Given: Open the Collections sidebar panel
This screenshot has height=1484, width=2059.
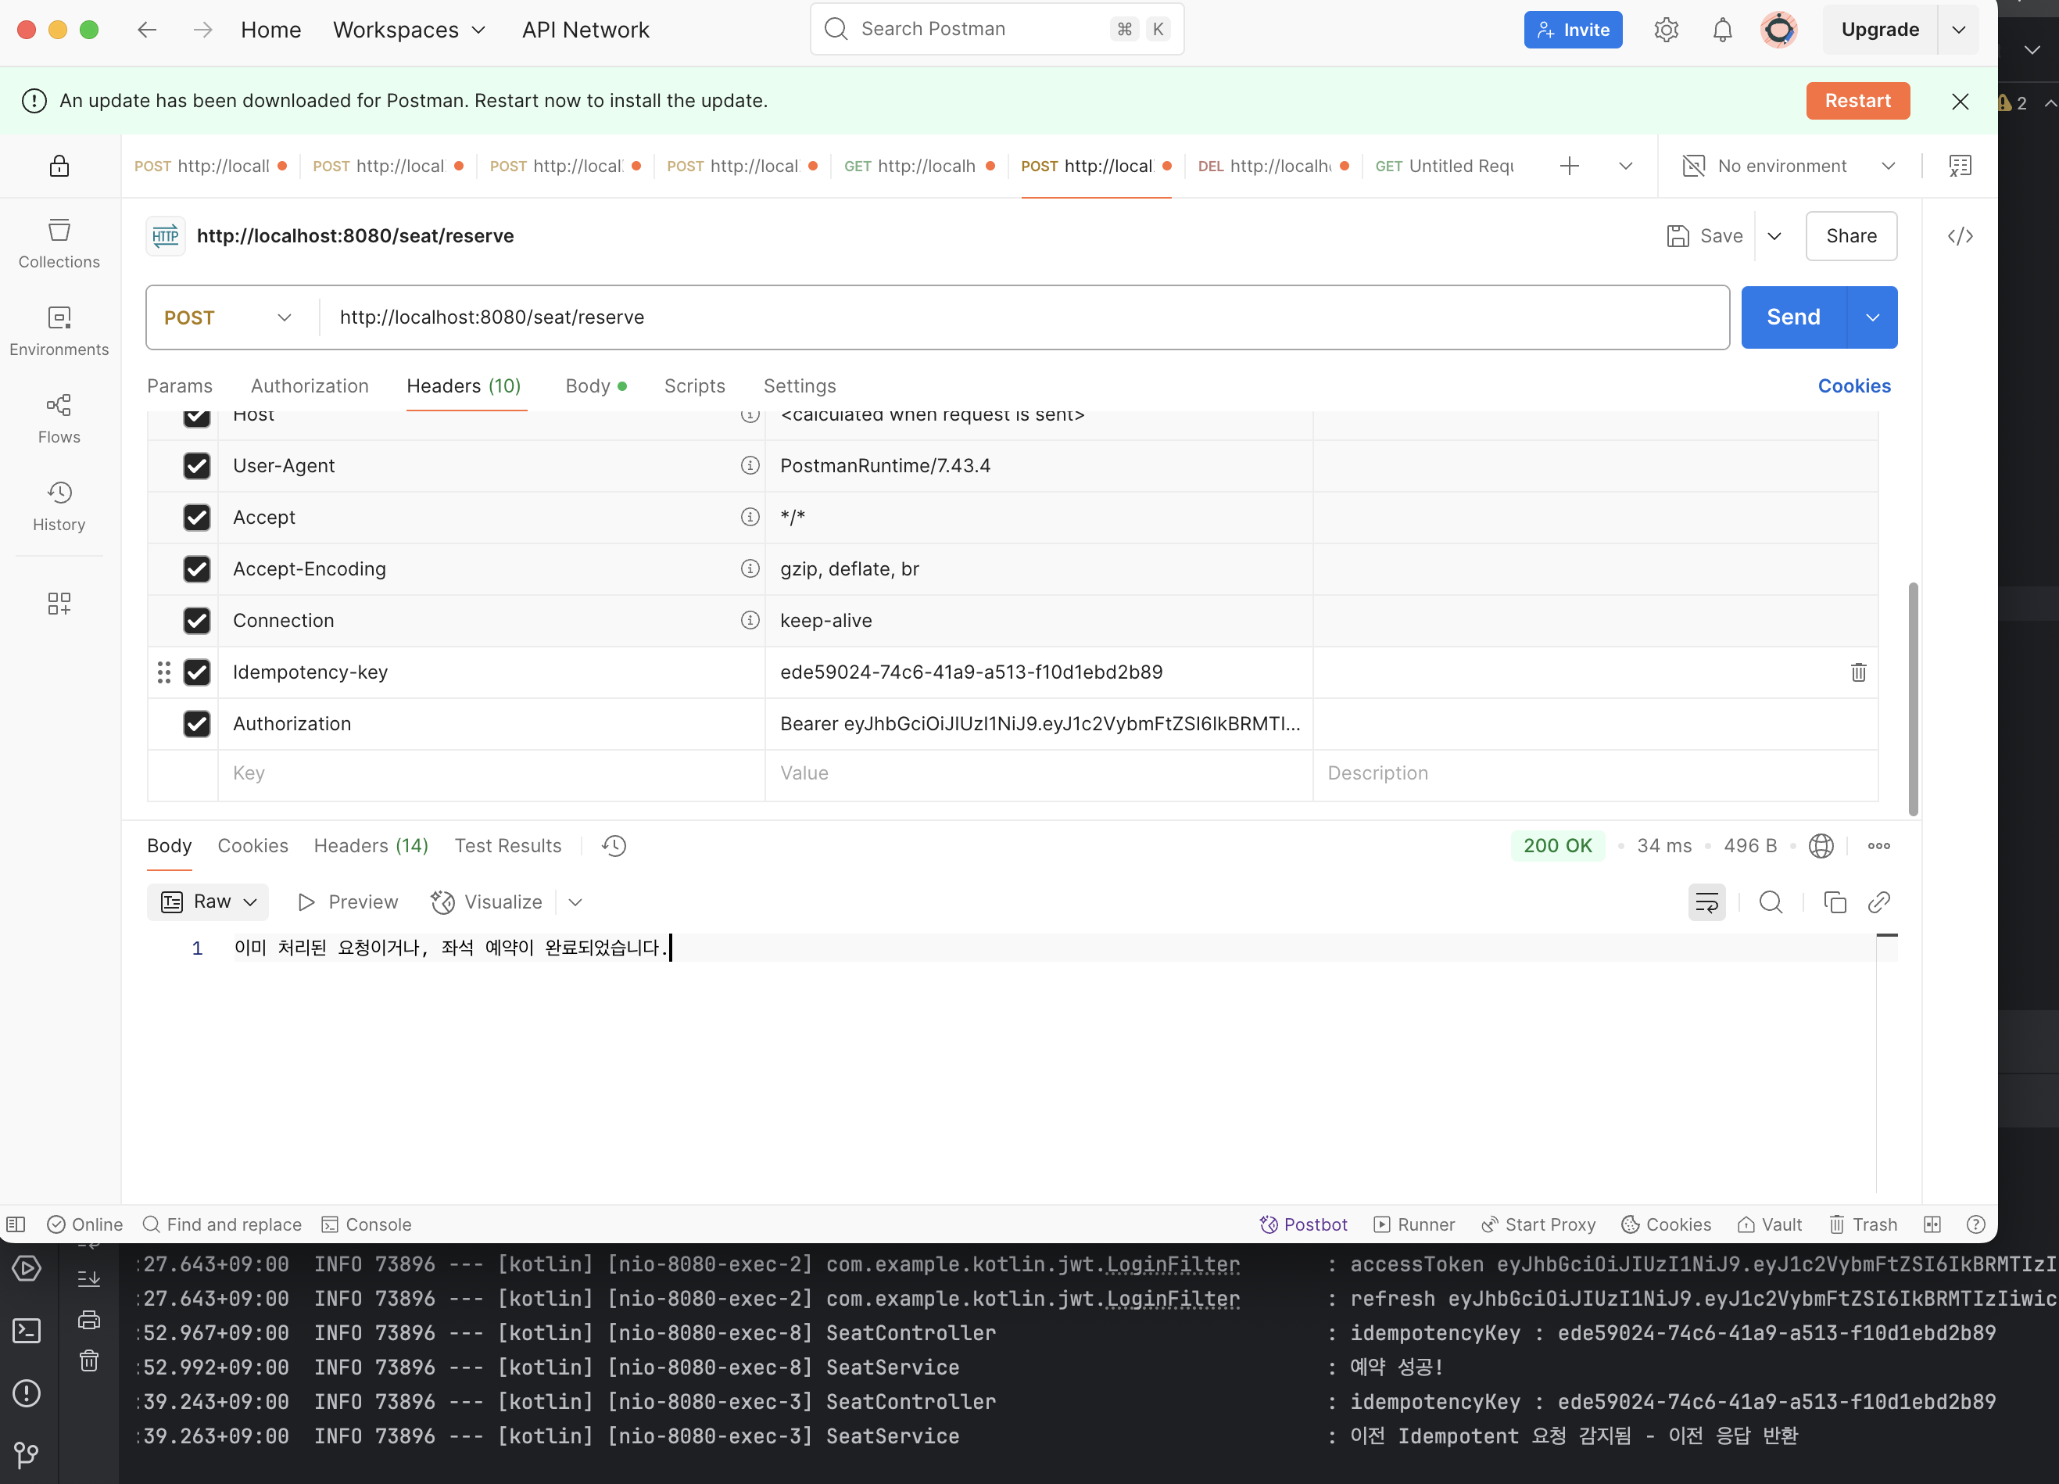Looking at the screenshot, I should [x=59, y=243].
